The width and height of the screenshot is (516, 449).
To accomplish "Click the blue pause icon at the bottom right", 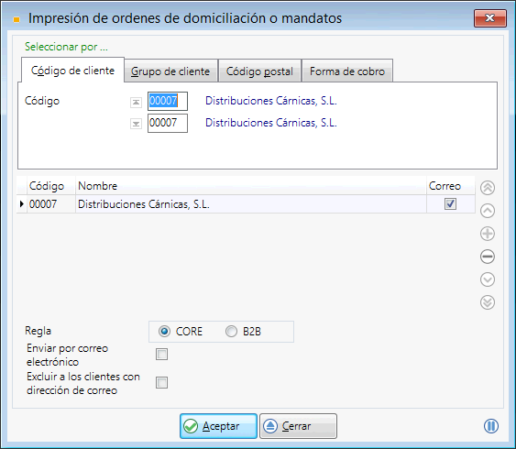I will click(491, 426).
